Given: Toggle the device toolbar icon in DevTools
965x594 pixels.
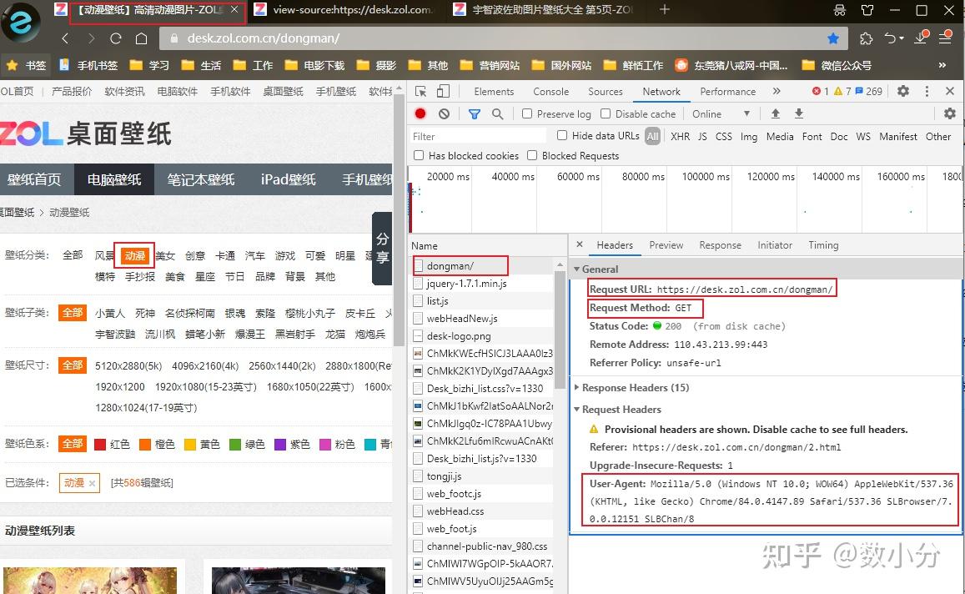Looking at the screenshot, I should pyautogui.click(x=443, y=91).
